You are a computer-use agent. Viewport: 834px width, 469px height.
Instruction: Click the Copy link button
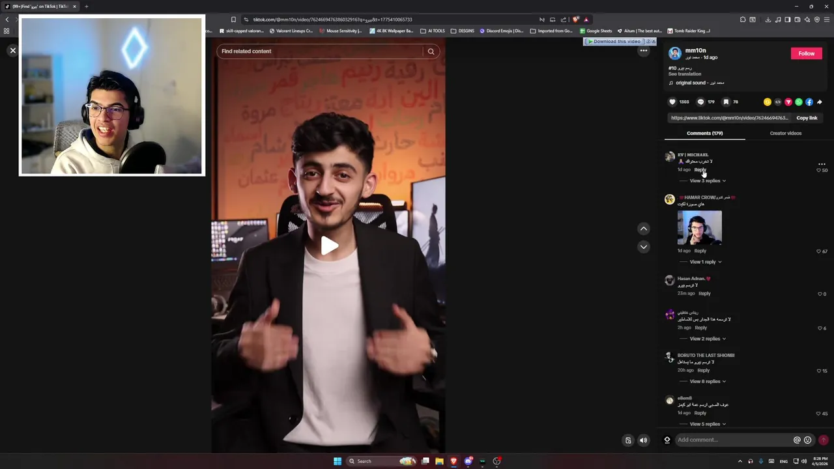[x=807, y=118]
